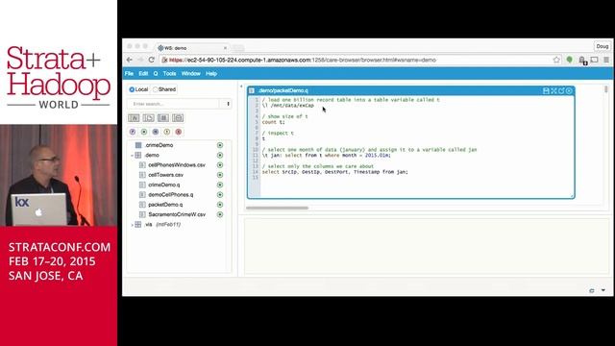615x346 pixels.
Task: Toggle the purple circle filter icon
Action: tap(133, 132)
